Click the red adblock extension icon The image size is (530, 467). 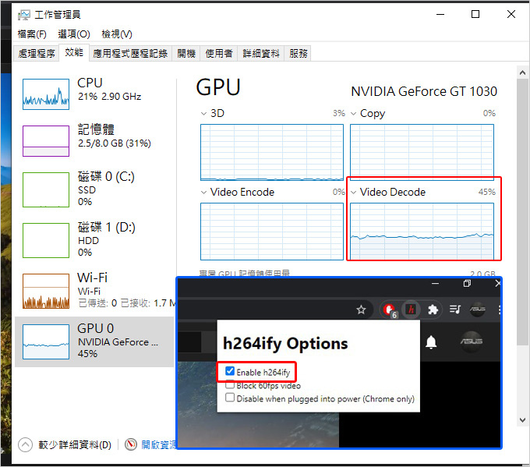coord(390,310)
